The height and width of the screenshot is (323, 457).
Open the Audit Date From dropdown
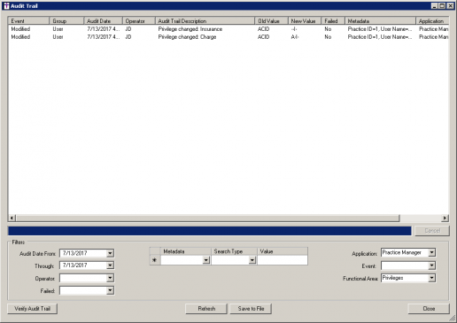[110, 253]
